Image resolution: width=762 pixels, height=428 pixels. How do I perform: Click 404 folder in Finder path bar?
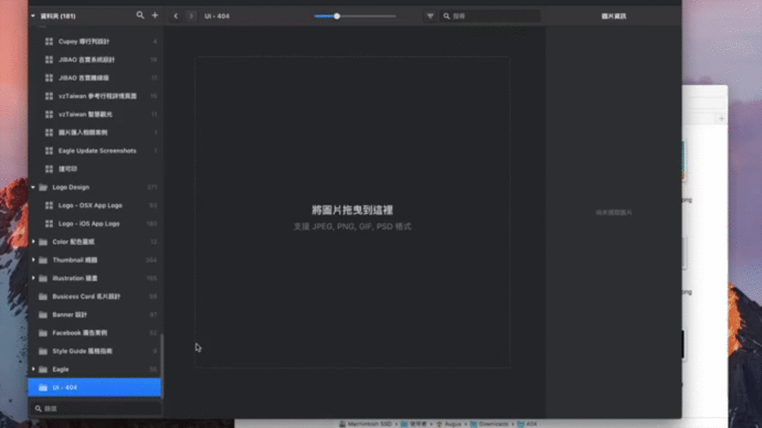click(x=527, y=424)
